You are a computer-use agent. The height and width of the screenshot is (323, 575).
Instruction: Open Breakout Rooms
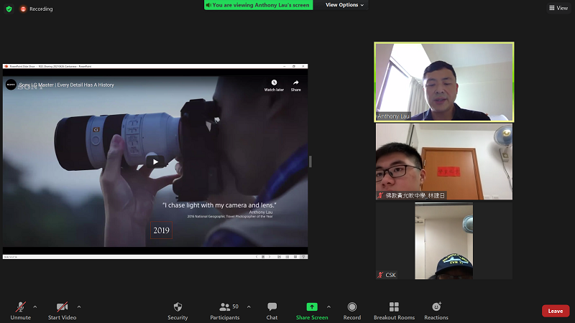pyautogui.click(x=394, y=307)
